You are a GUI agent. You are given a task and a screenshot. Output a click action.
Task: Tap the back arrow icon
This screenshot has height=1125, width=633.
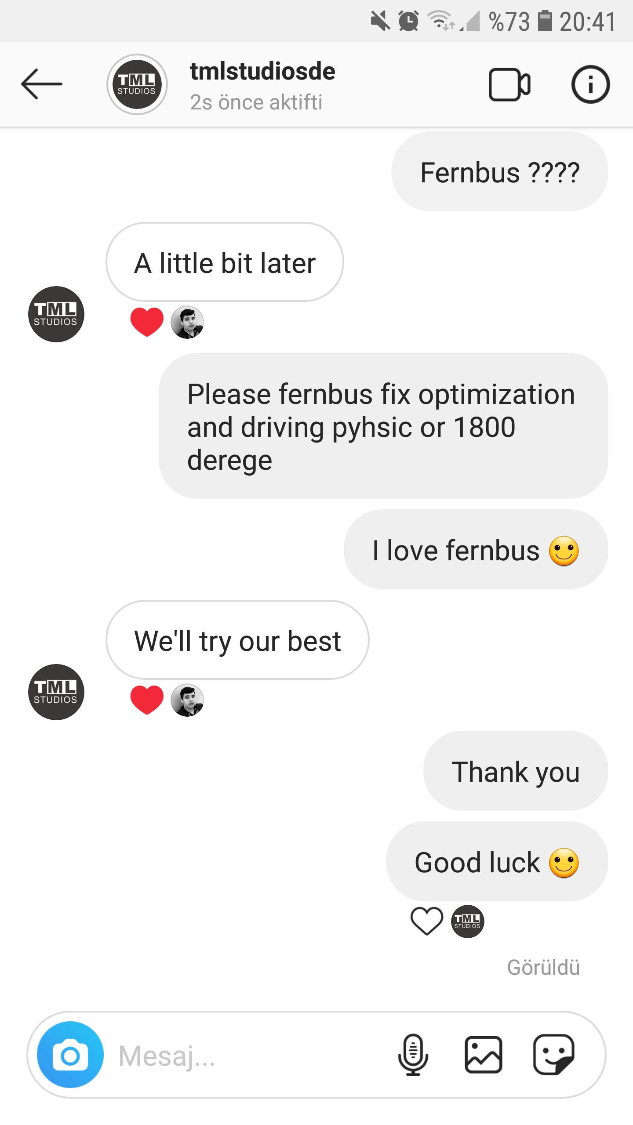[42, 84]
